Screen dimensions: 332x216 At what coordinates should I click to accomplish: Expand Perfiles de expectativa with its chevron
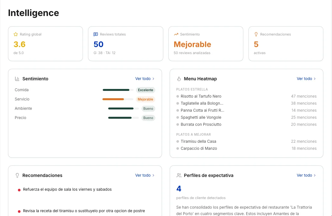pyautogui.click(x=315, y=175)
